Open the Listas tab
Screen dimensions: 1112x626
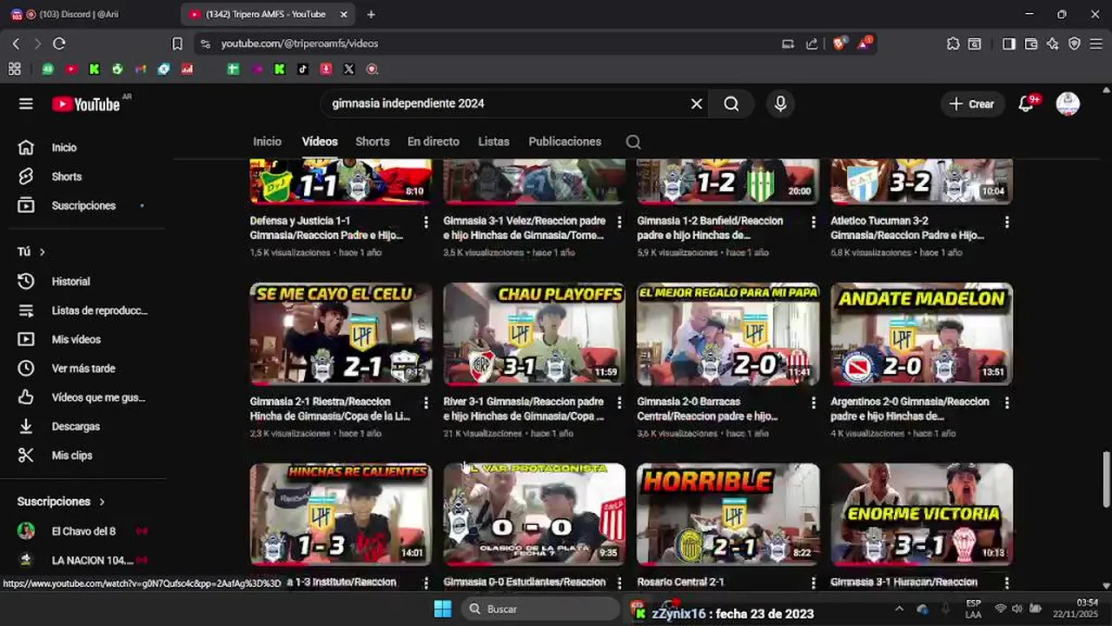pos(493,142)
